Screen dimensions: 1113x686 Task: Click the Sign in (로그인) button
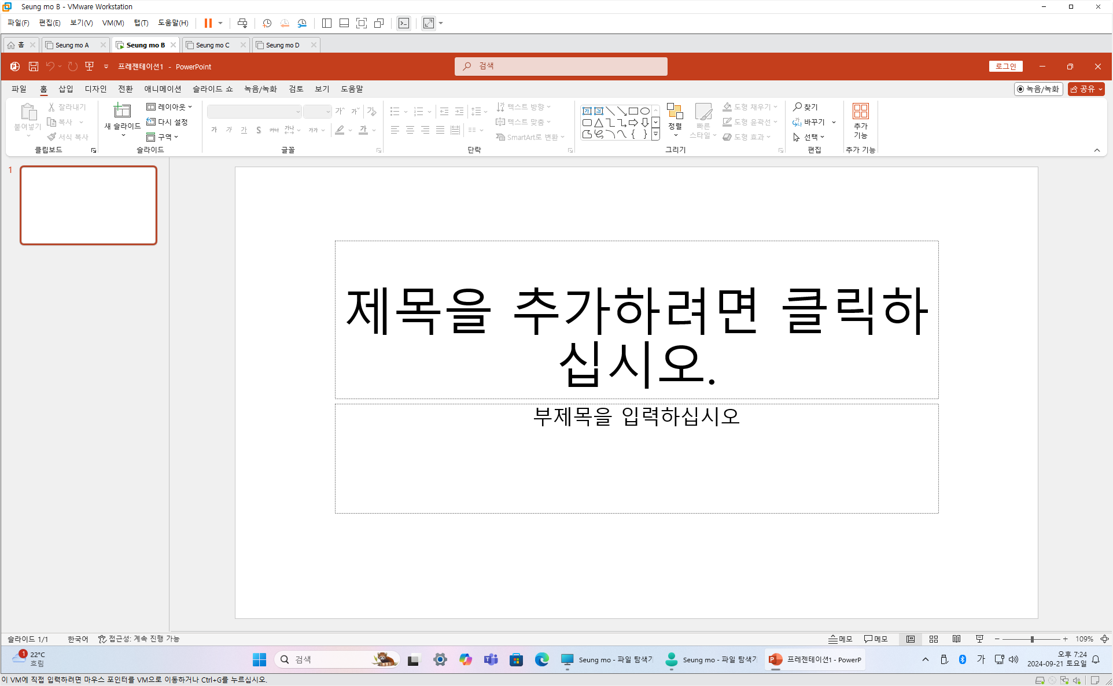tap(1005, 67)
